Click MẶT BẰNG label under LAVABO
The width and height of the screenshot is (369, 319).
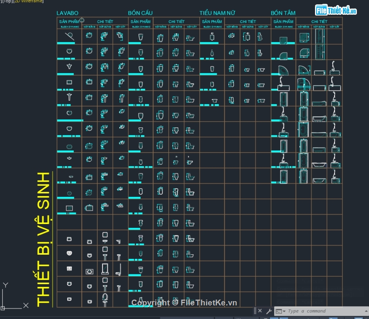89,27
